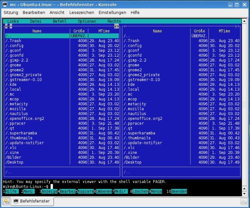Screen dimensions: 250x208
Task: Select the .openoffice.org2 folder in left panel
Action: click(25, 119)
